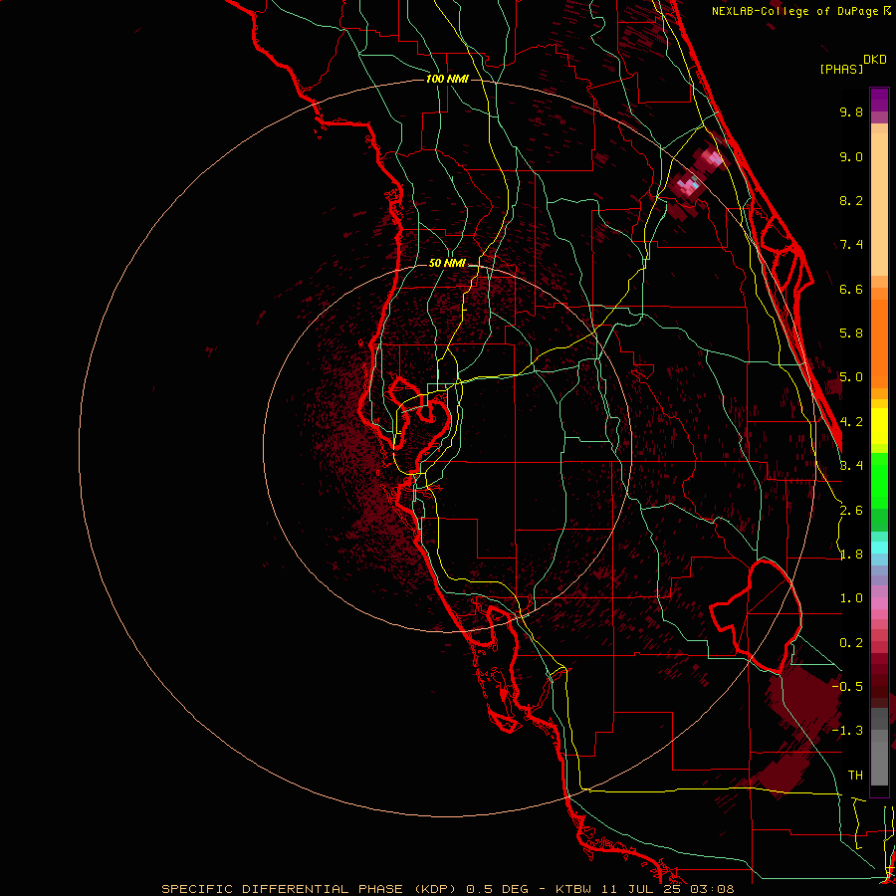The image size is (896, 896).
Task: Select the 8.2 value on the scale
Action: [851, 200]
